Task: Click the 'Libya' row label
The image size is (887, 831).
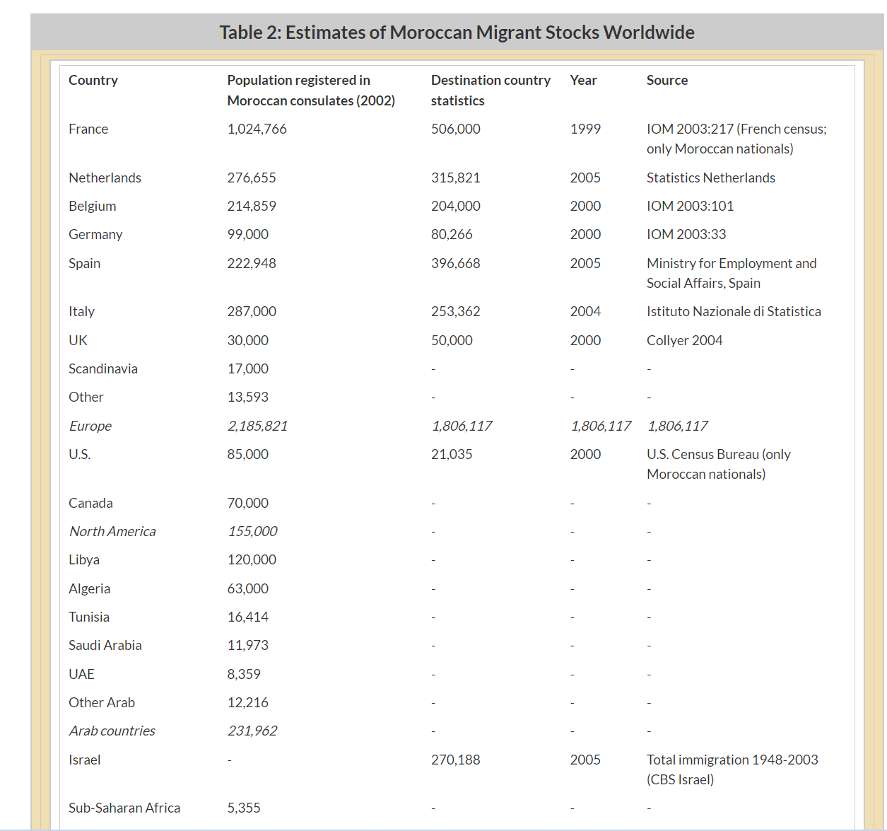Action: coord(84,559)
